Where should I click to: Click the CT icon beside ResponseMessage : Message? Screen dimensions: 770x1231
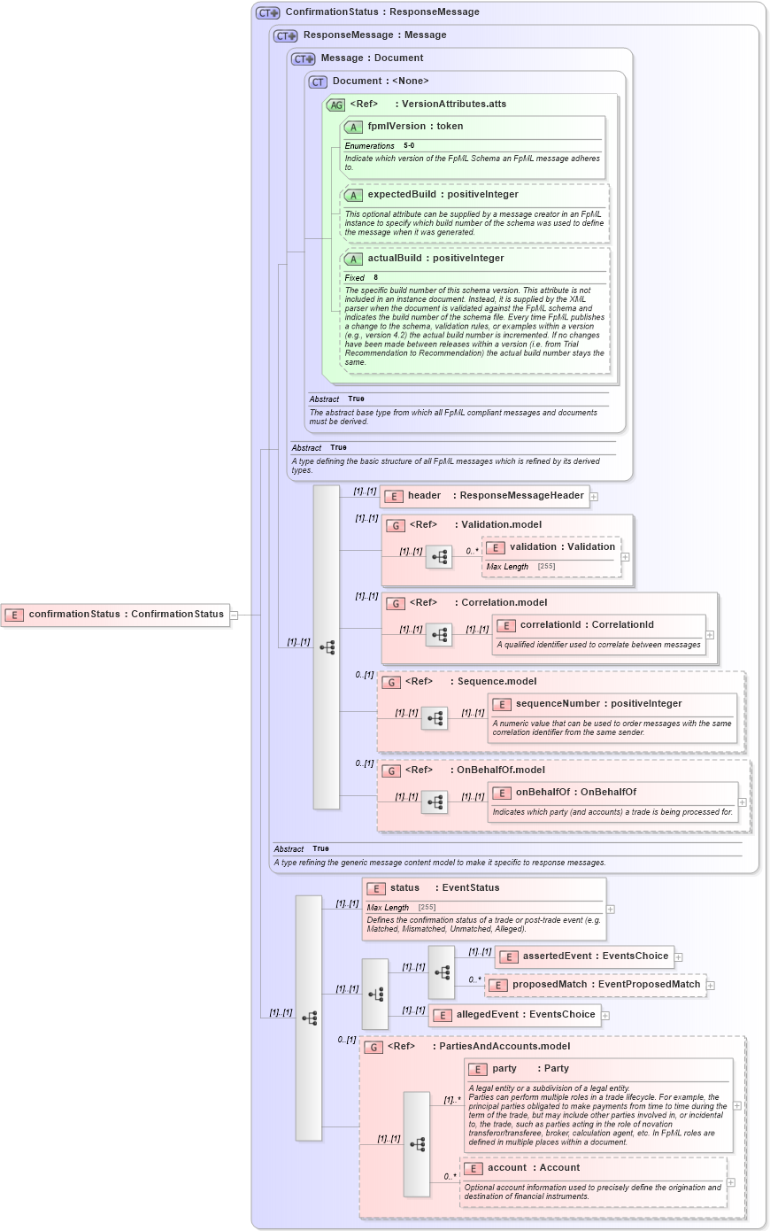[286, 35]
